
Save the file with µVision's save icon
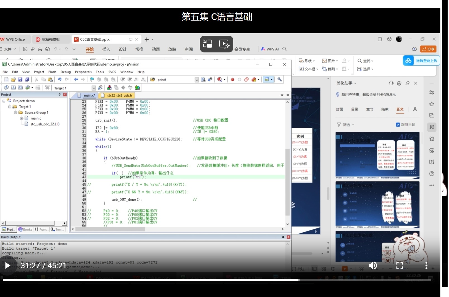(20, 79)
